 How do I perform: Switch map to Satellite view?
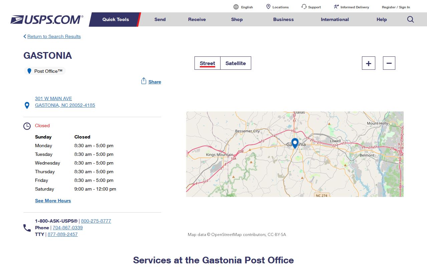coord(236,63)
